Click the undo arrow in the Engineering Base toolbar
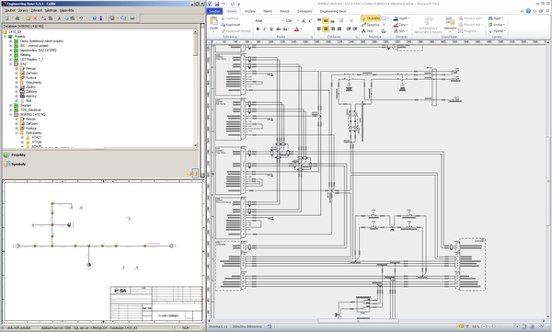Image resolution: width=552 pixels, height=332 pixels. tap(81, 18)
